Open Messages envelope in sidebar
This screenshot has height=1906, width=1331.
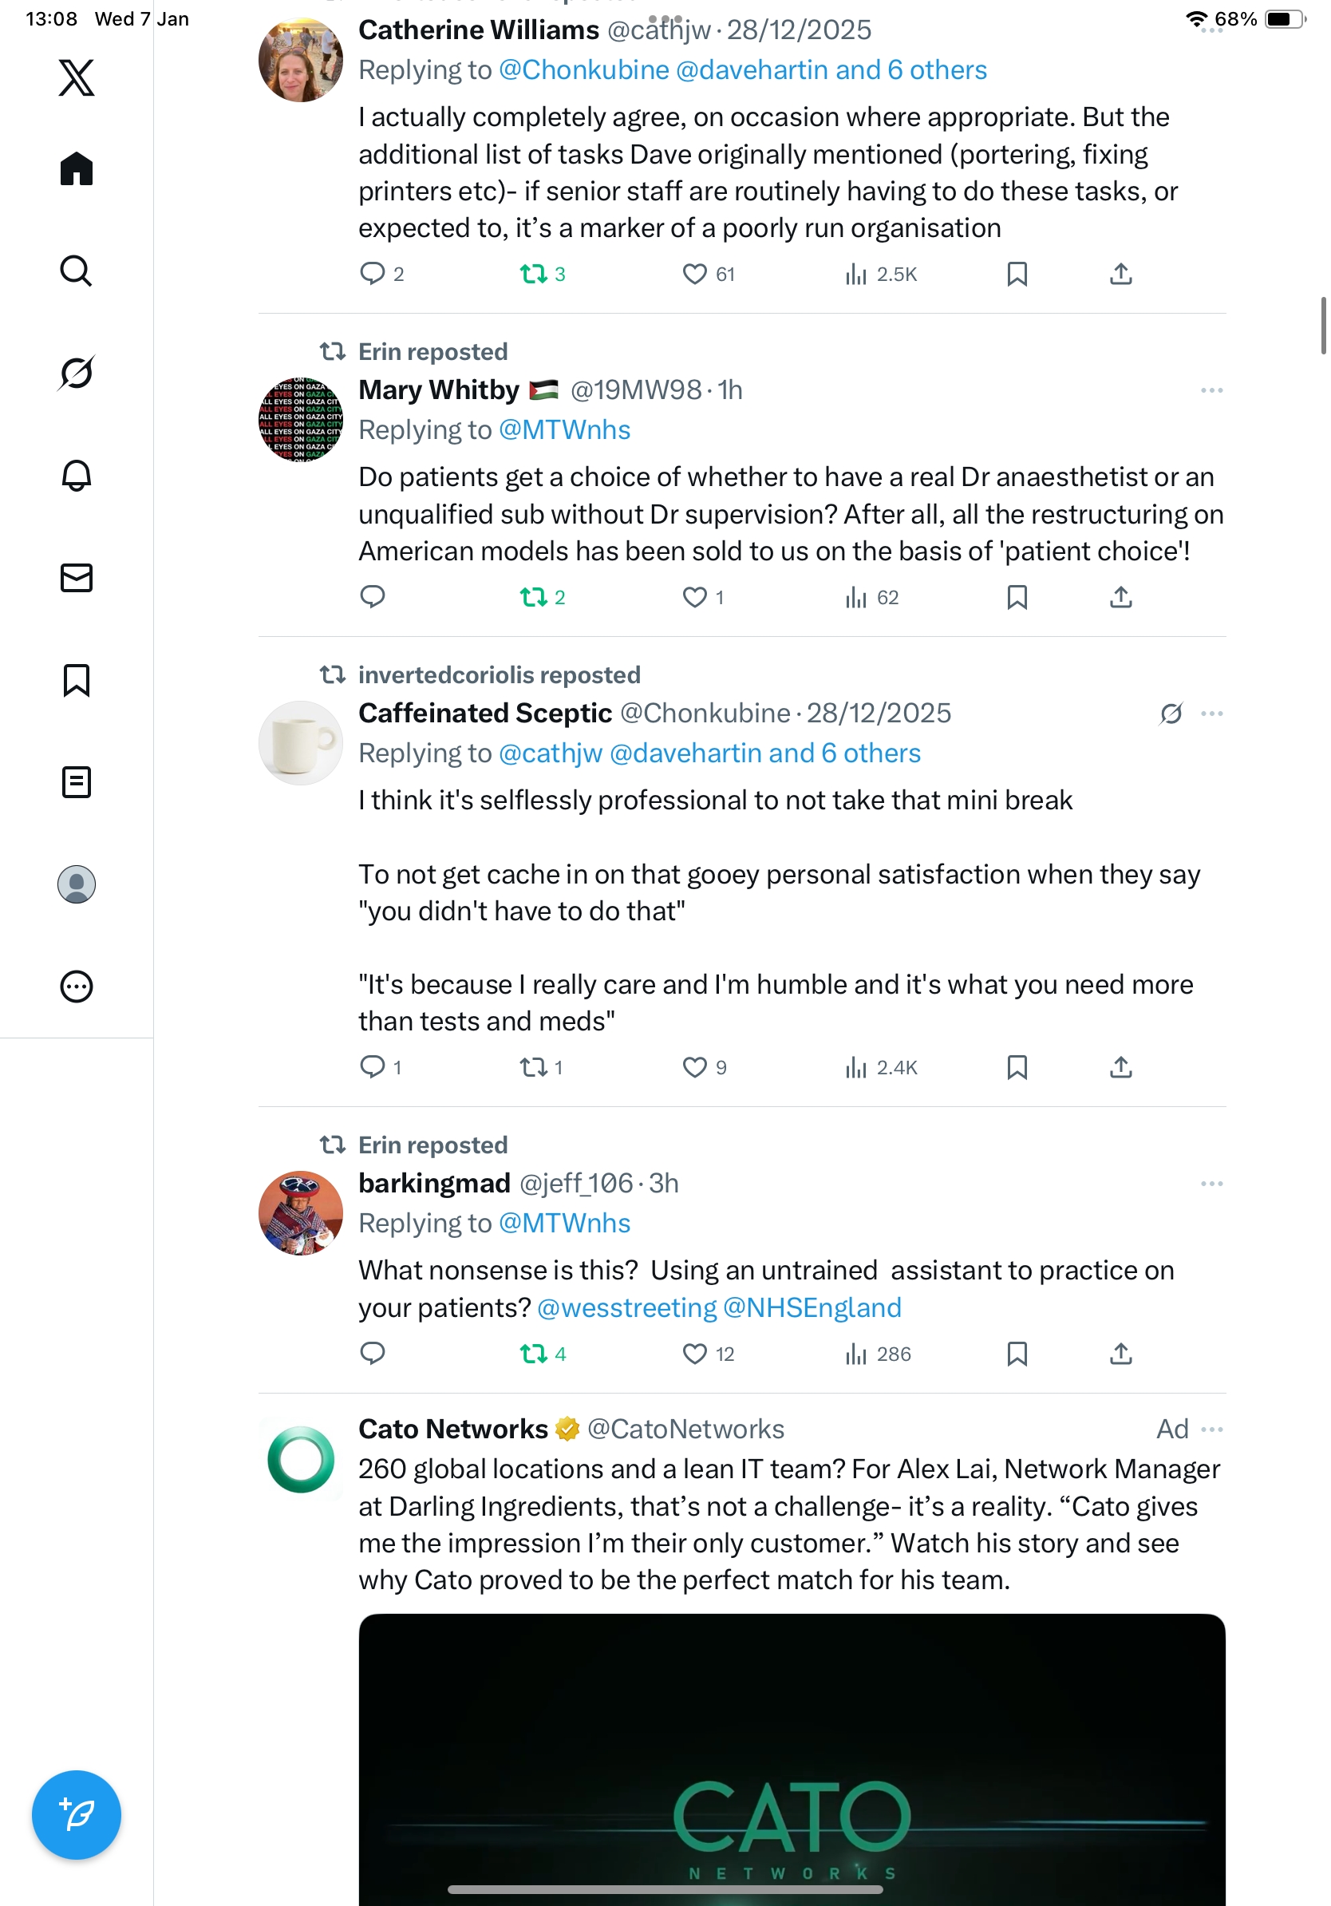[x=77, y=578]
